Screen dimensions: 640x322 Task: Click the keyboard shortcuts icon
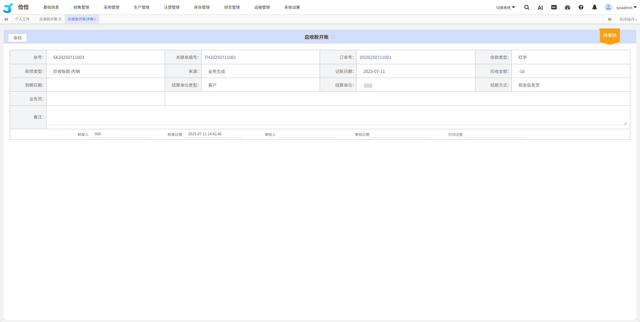(x=554, y=7)
